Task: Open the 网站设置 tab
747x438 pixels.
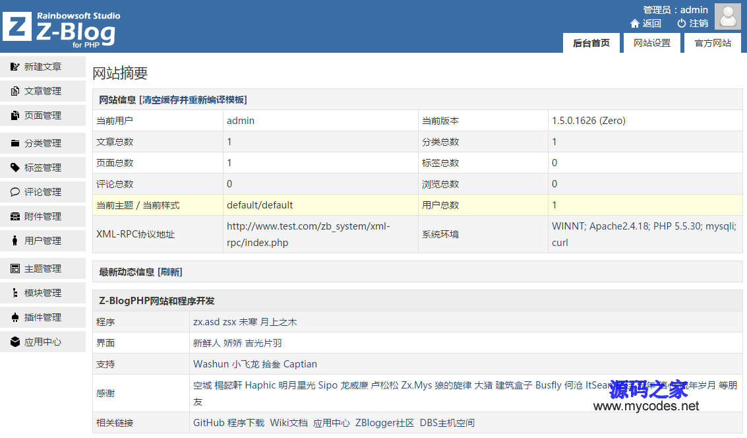Action: pos(651,43)
